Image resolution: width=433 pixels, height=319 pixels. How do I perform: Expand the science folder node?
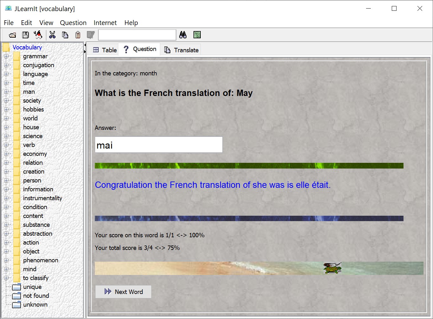pos(6,136)
